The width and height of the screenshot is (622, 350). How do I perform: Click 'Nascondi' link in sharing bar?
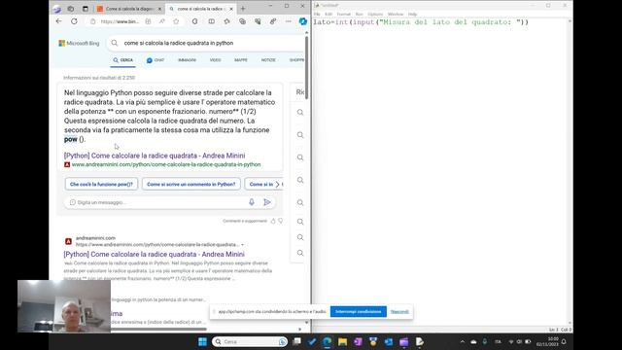399,311
